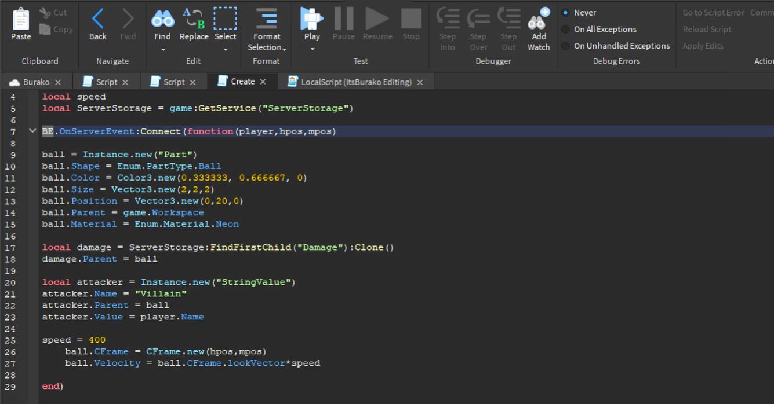
Task: Open the Select dropdown arrow
Action: (225, 49)
